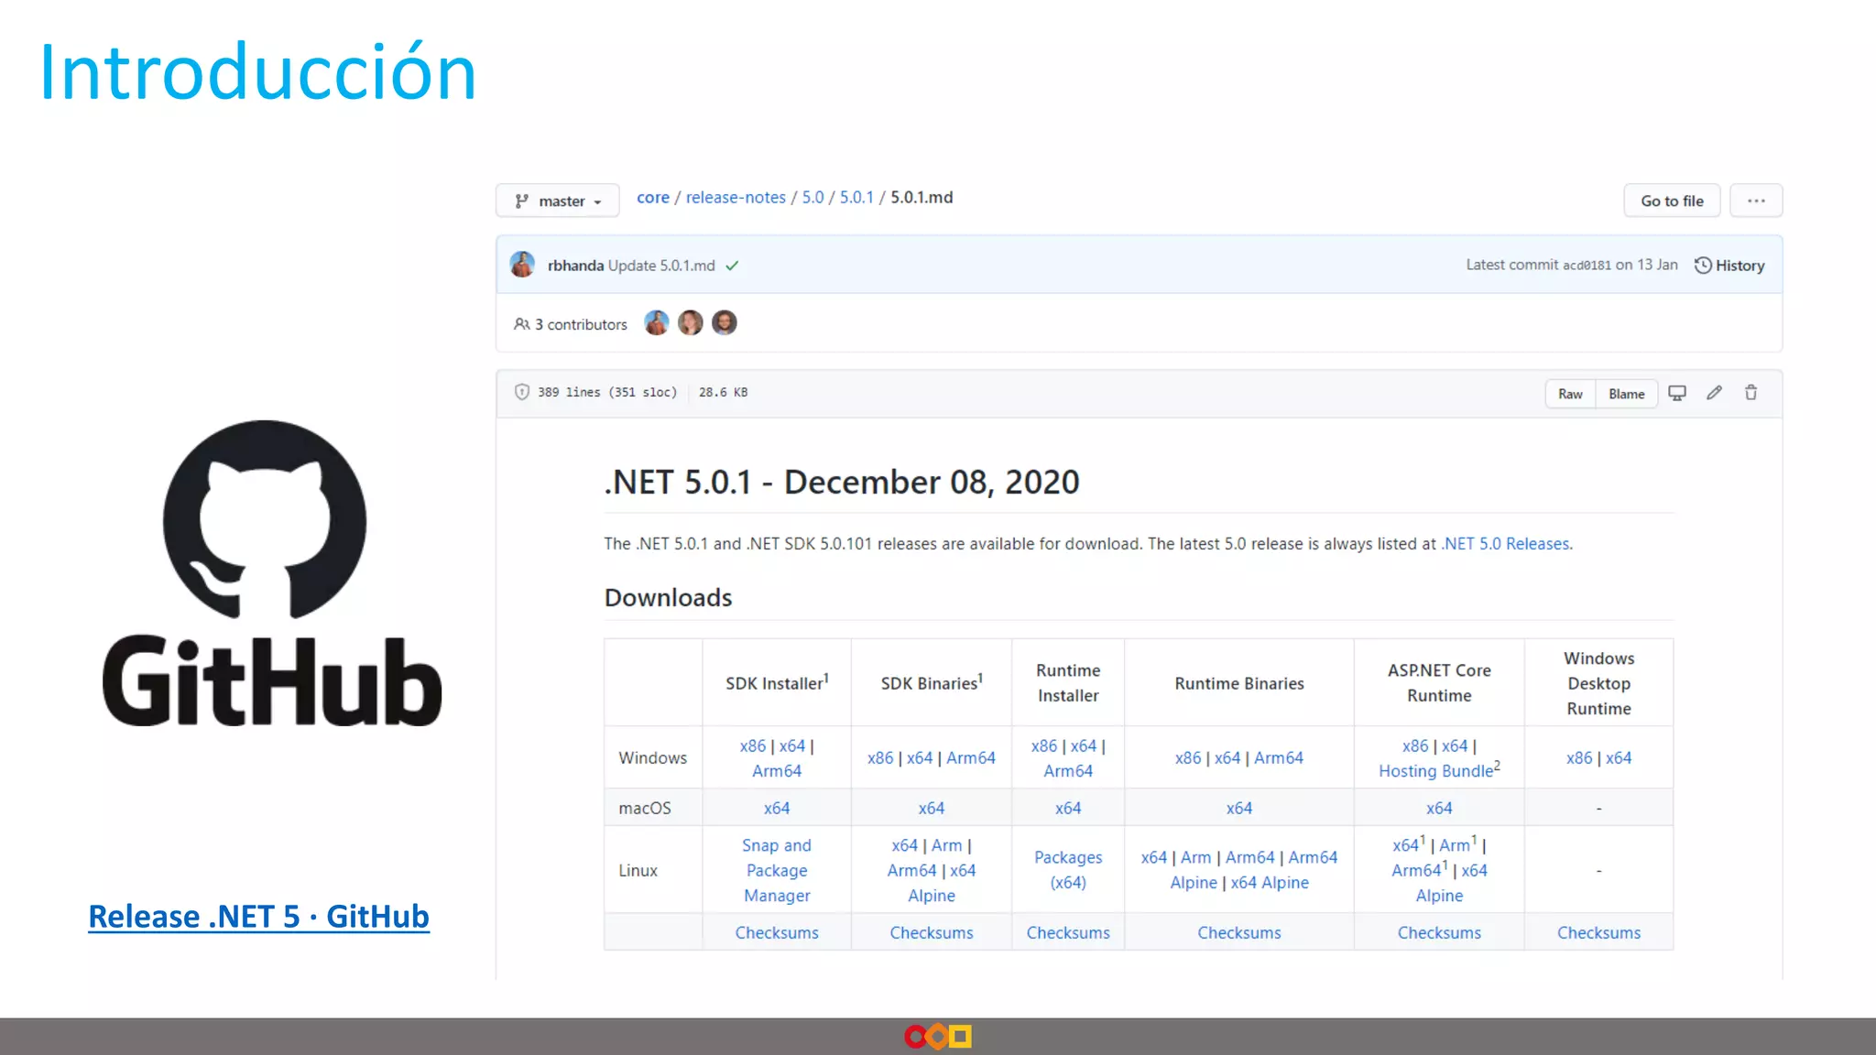
Task: Click the first contributor avatar
Action: click(x=657, y=322)
